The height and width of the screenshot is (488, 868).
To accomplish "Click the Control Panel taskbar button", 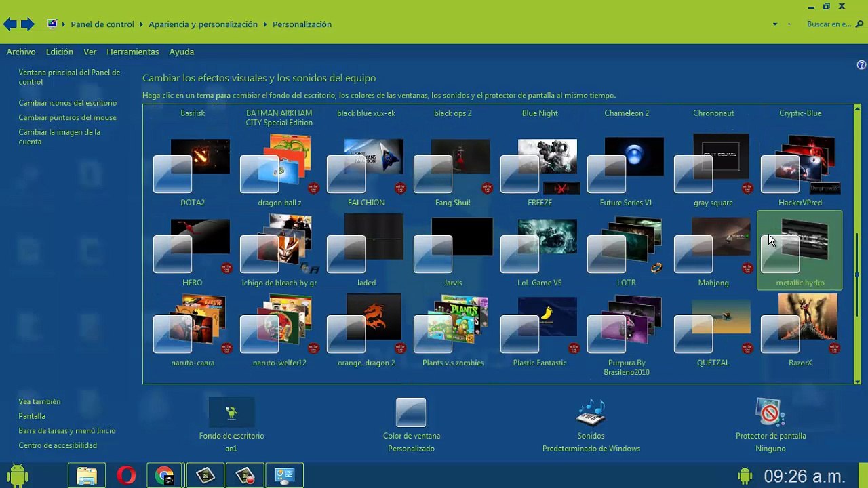I will coord(284,476).
